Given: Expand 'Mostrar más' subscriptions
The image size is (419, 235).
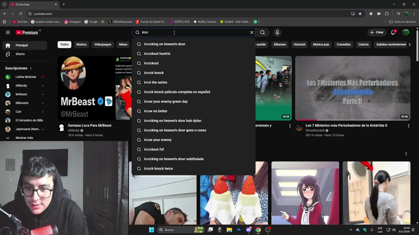Looking at the screenshot, I should 25,138.
